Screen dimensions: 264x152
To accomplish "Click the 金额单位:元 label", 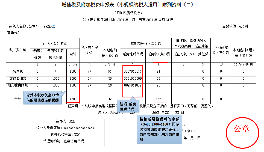I will (232, 26).
